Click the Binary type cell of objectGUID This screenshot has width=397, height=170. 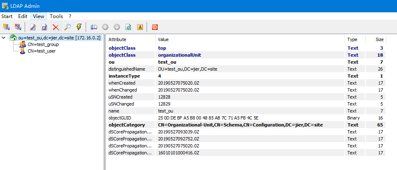(353, 118)
